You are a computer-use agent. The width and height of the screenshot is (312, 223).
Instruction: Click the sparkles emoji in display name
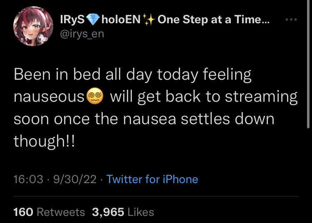coord(148,20)
